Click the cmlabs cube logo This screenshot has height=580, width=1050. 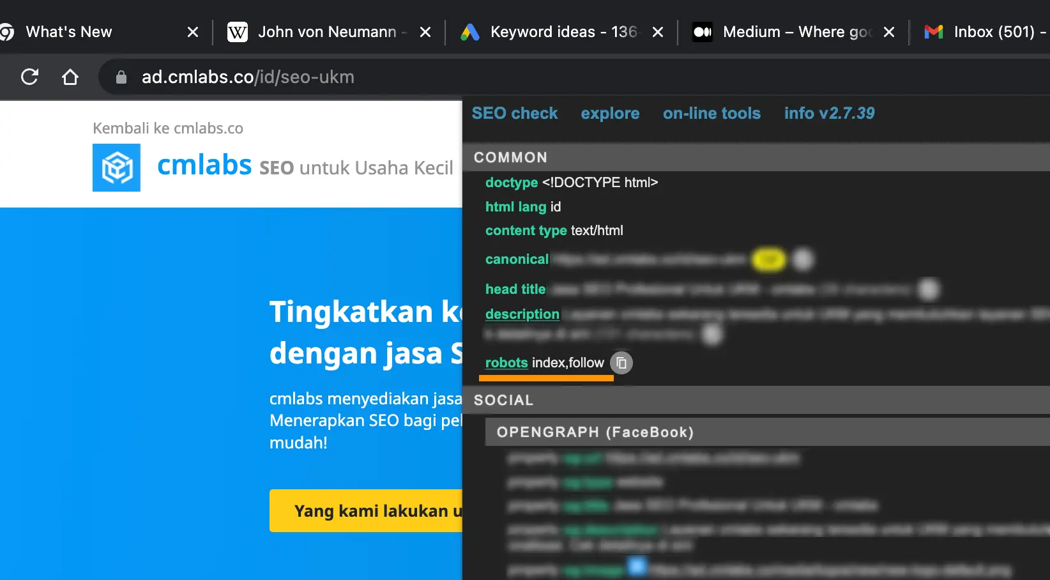tap(116, 167)
